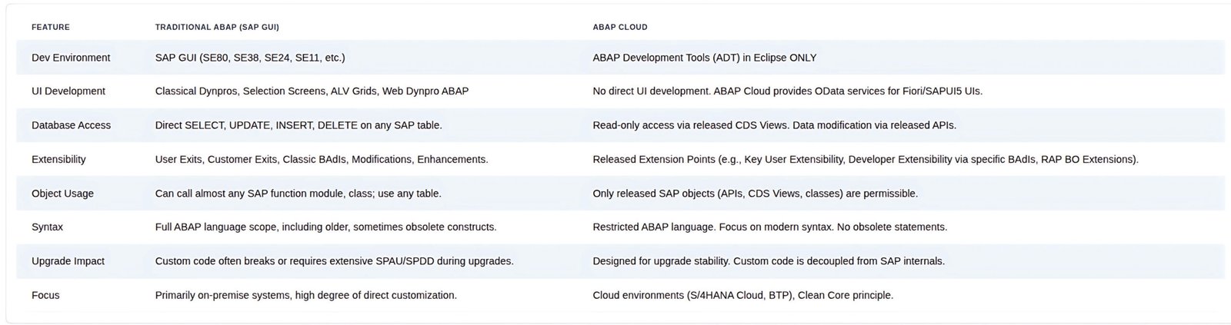Click the SAP GUI (SE80, SE38...) cell
Image resolution: width=1231 pixels, height=325 pixels.
pyautogui.click(x=250, y=58)
